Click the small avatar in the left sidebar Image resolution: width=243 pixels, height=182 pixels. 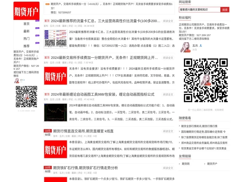coord(17,81)
